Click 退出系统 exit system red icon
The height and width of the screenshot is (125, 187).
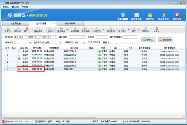[177, 15]
